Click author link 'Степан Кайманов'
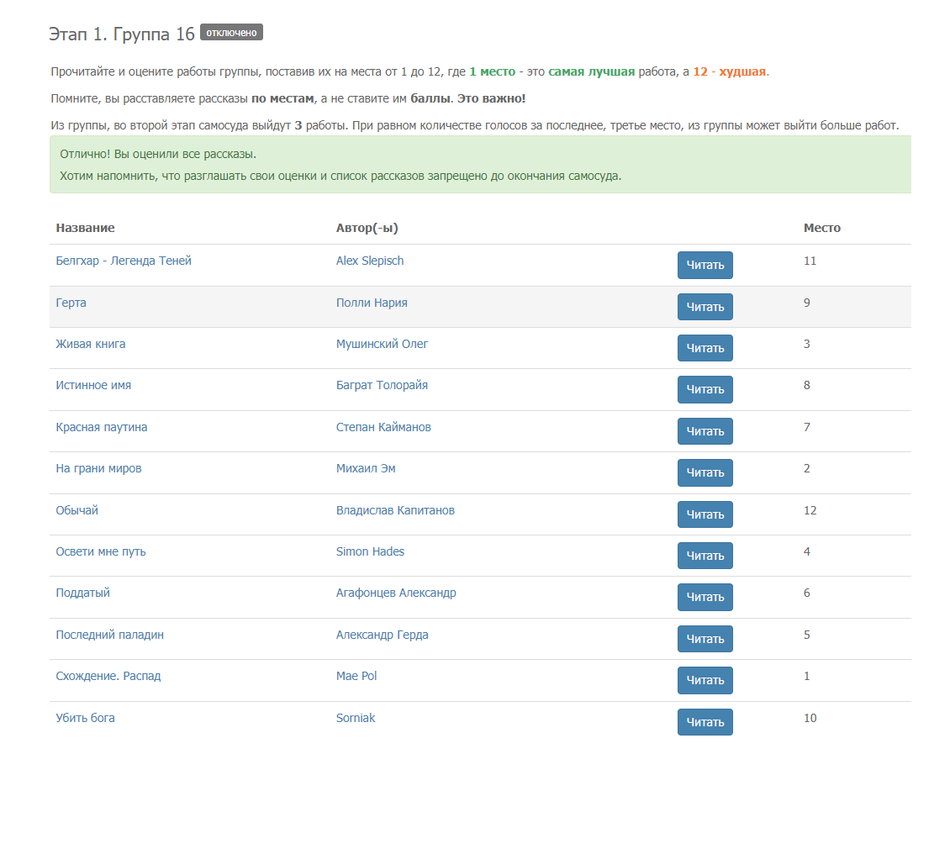Image resolution: width=950 pixels, height=849 pixels. 383,427
